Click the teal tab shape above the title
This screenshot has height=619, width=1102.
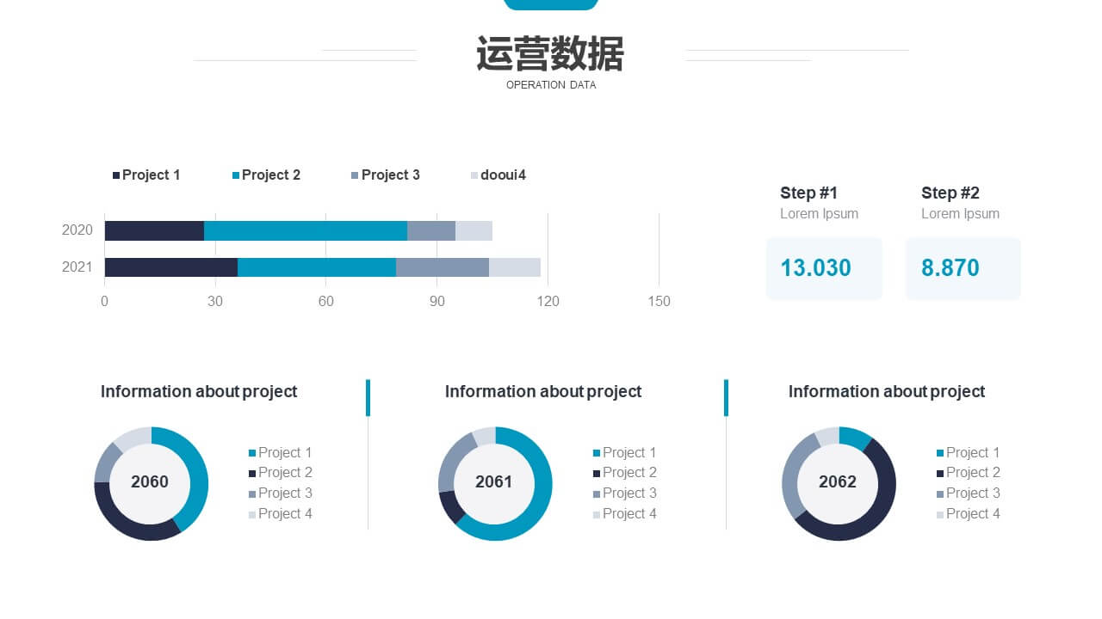point(551,4)
